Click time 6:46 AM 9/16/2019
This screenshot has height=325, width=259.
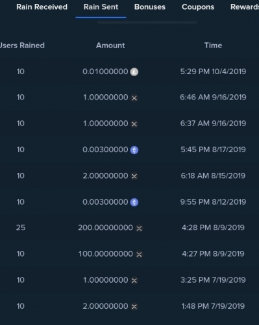pyautogui.click(x=213, y=97)
